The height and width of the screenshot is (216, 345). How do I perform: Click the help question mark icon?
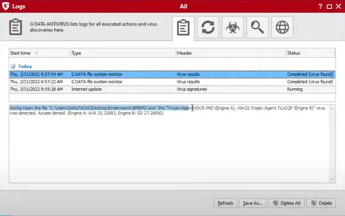point(320,7)
